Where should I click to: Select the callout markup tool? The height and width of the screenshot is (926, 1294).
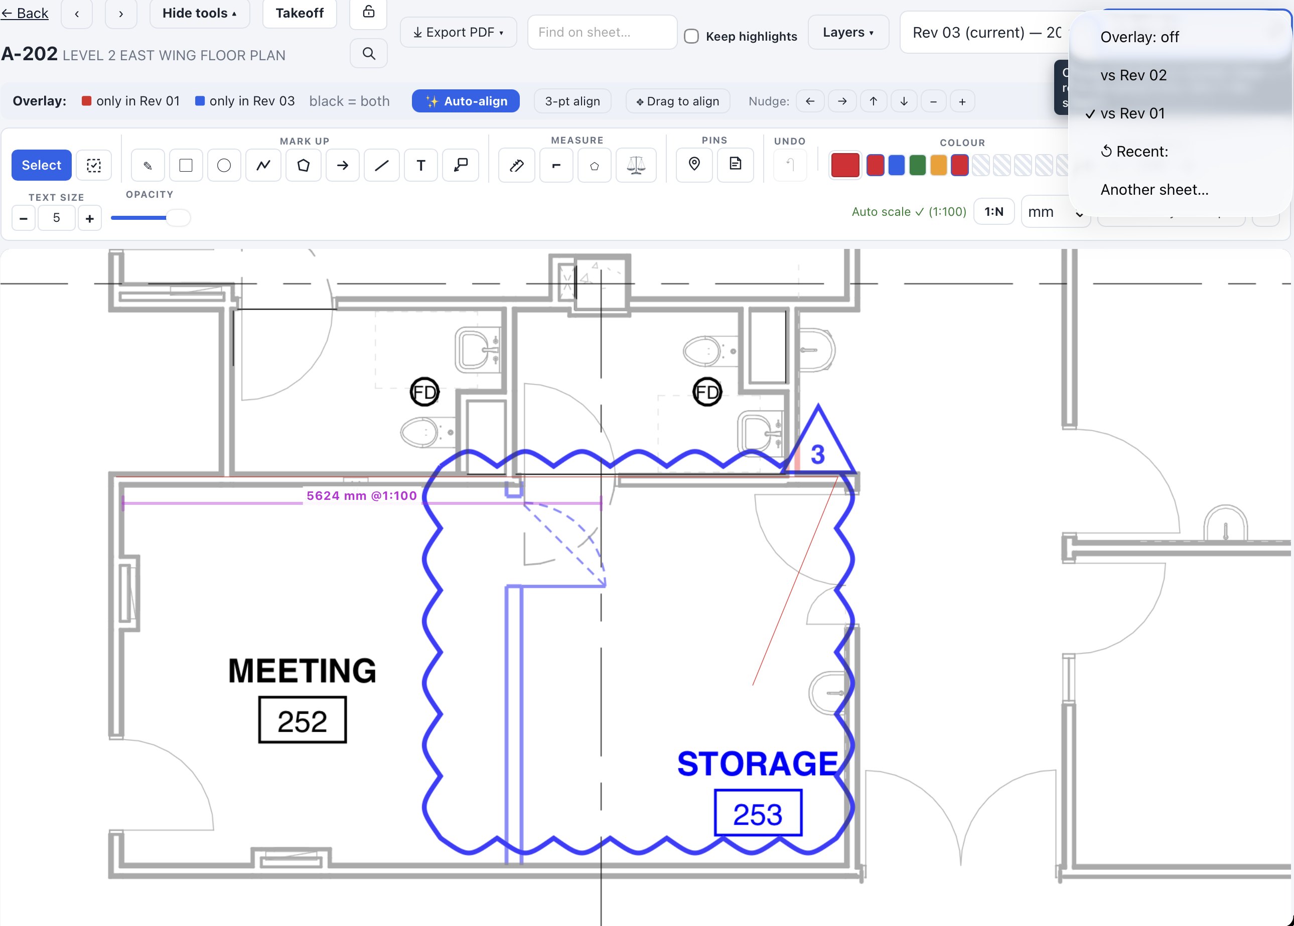coord(461,165)
